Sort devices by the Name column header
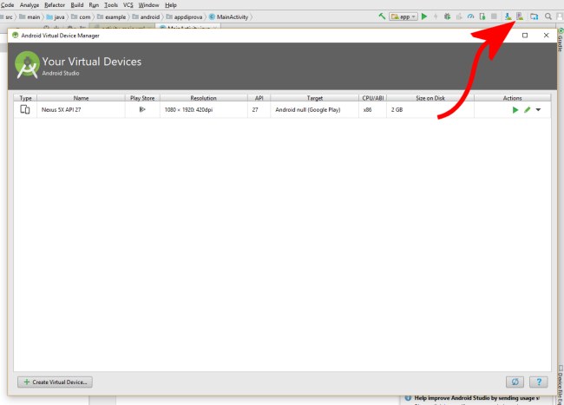The width and height of the screenshot is (564, 405). tap(81, 98)
